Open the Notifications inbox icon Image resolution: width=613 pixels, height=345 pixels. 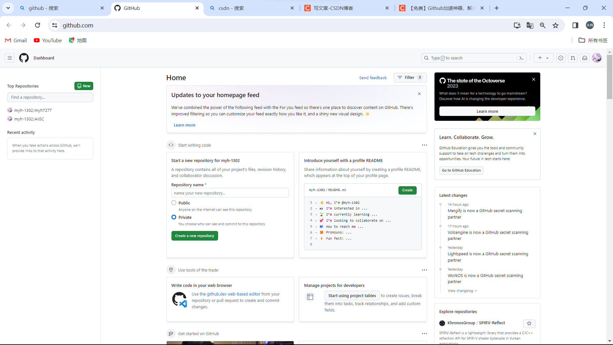coord(585,58)
